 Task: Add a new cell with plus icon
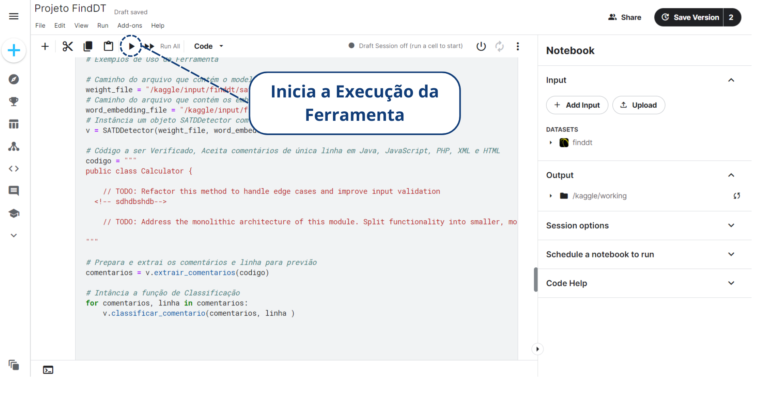[45, 46]
